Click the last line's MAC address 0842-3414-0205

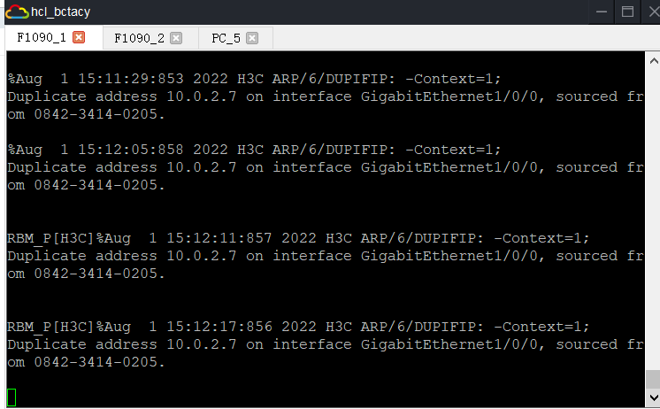(x=99, y=362)
